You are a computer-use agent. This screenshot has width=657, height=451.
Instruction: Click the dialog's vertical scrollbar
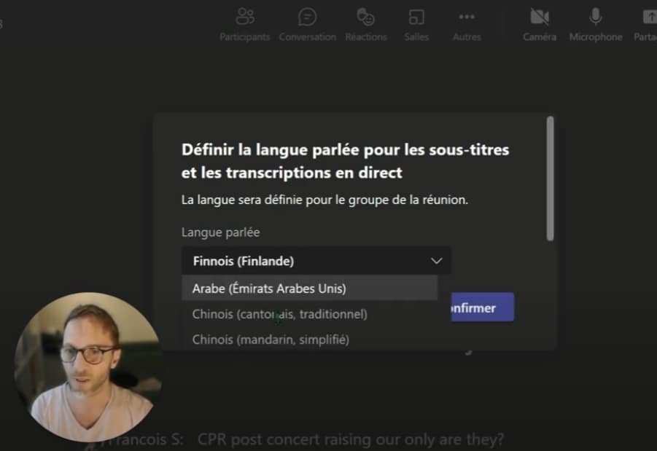click(x=550, y=179)
